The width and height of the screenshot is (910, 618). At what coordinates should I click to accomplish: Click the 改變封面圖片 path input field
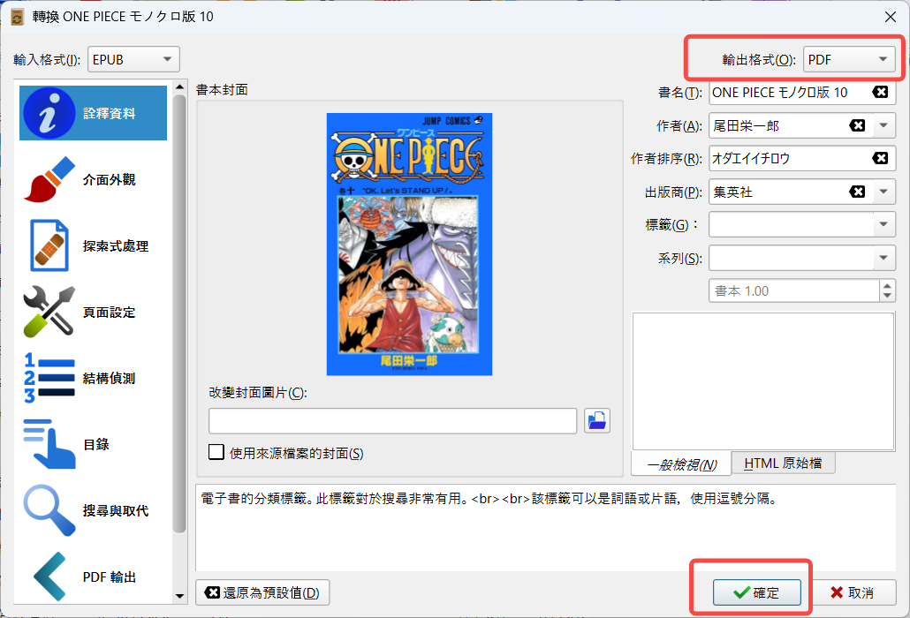392,421
